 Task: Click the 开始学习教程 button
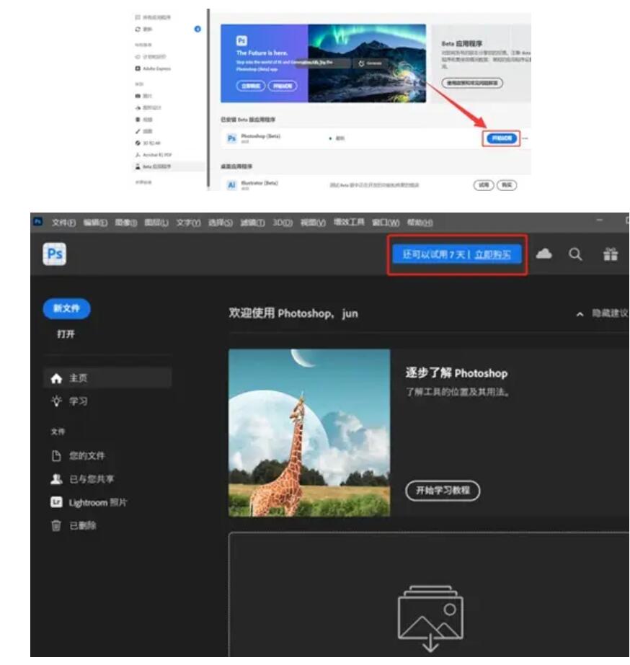443,491
